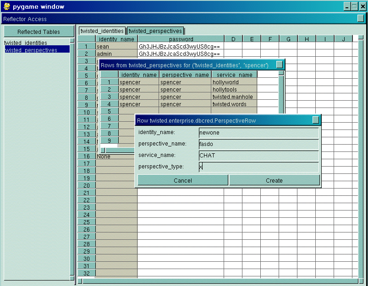Click the hollyworld service_name cell
The width and height of the screenshot is (368, 286).
pyautogui.click(x=234, y=82)
